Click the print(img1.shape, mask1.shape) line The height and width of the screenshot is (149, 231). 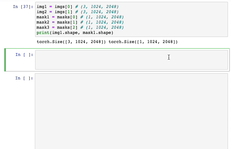75,33
